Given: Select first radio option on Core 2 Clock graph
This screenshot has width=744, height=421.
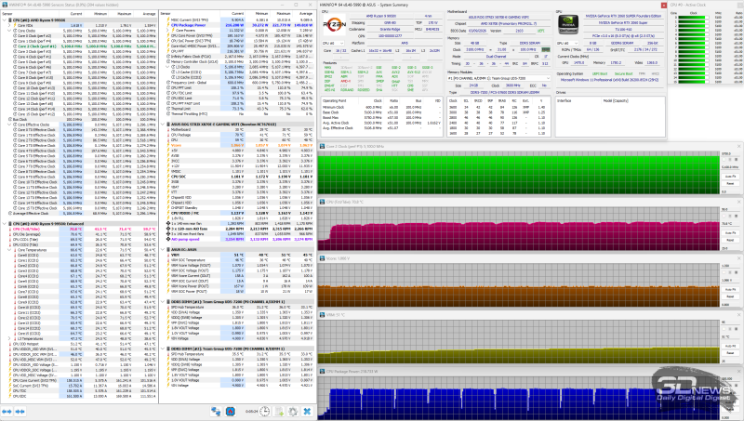Looking at the screenshot, I should (x=724, y=159).
